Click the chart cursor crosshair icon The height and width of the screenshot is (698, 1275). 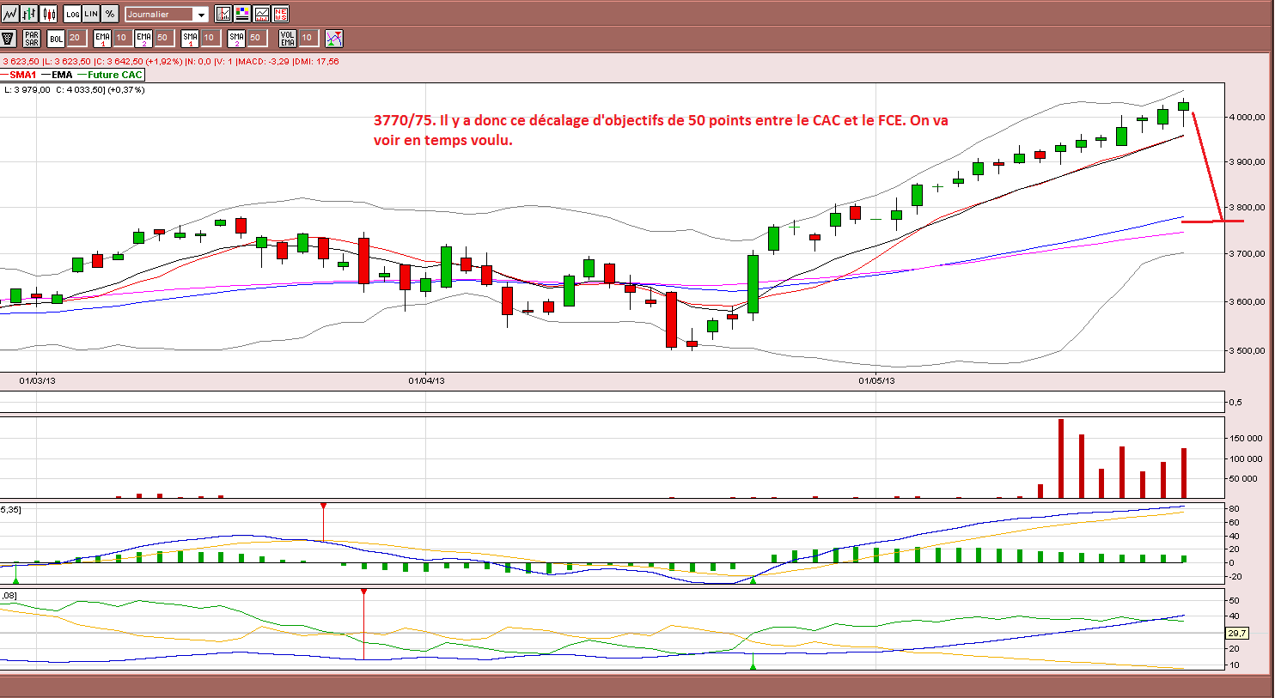pyautogui.click(x=223, y=14)
